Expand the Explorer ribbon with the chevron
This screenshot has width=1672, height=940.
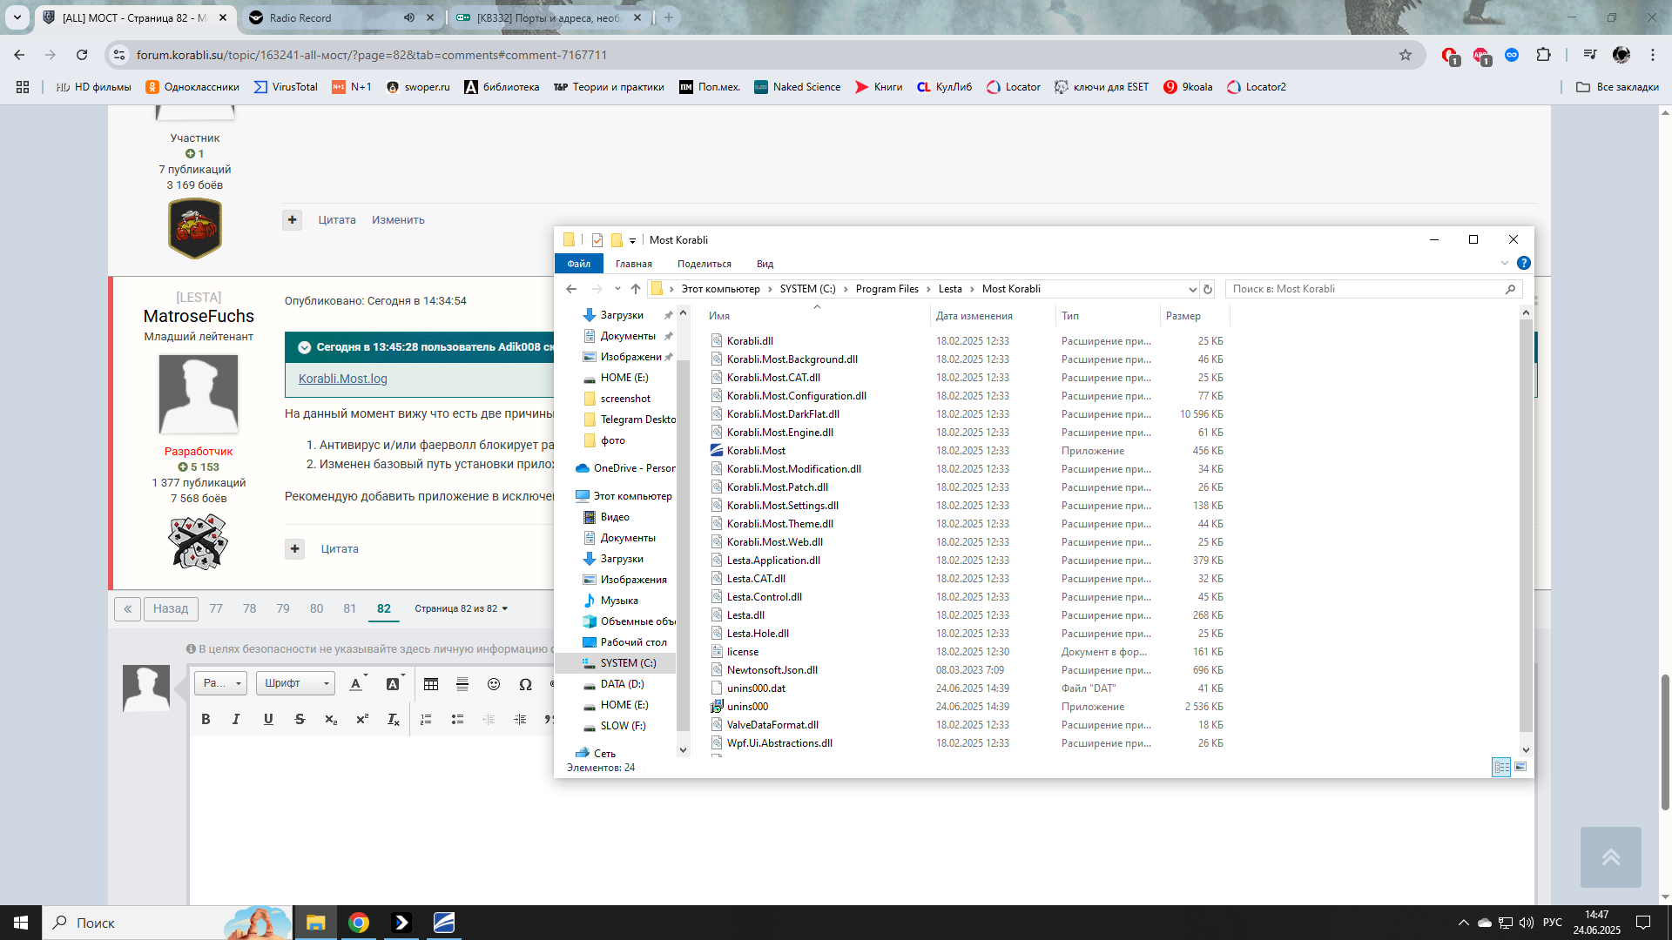tap(1505, 263)
